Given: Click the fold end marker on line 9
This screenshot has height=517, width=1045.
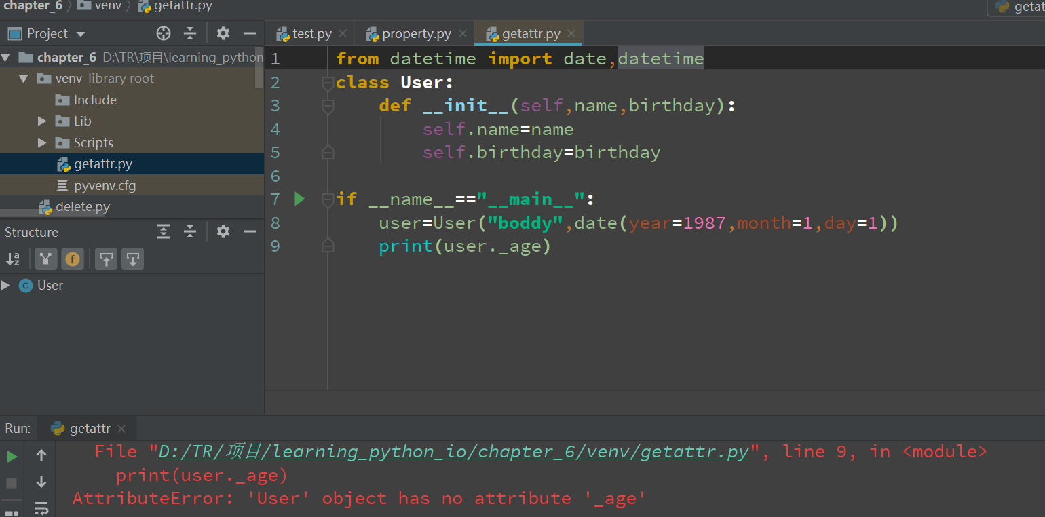Looking at the screenshot, I should [x=328, y=246].
